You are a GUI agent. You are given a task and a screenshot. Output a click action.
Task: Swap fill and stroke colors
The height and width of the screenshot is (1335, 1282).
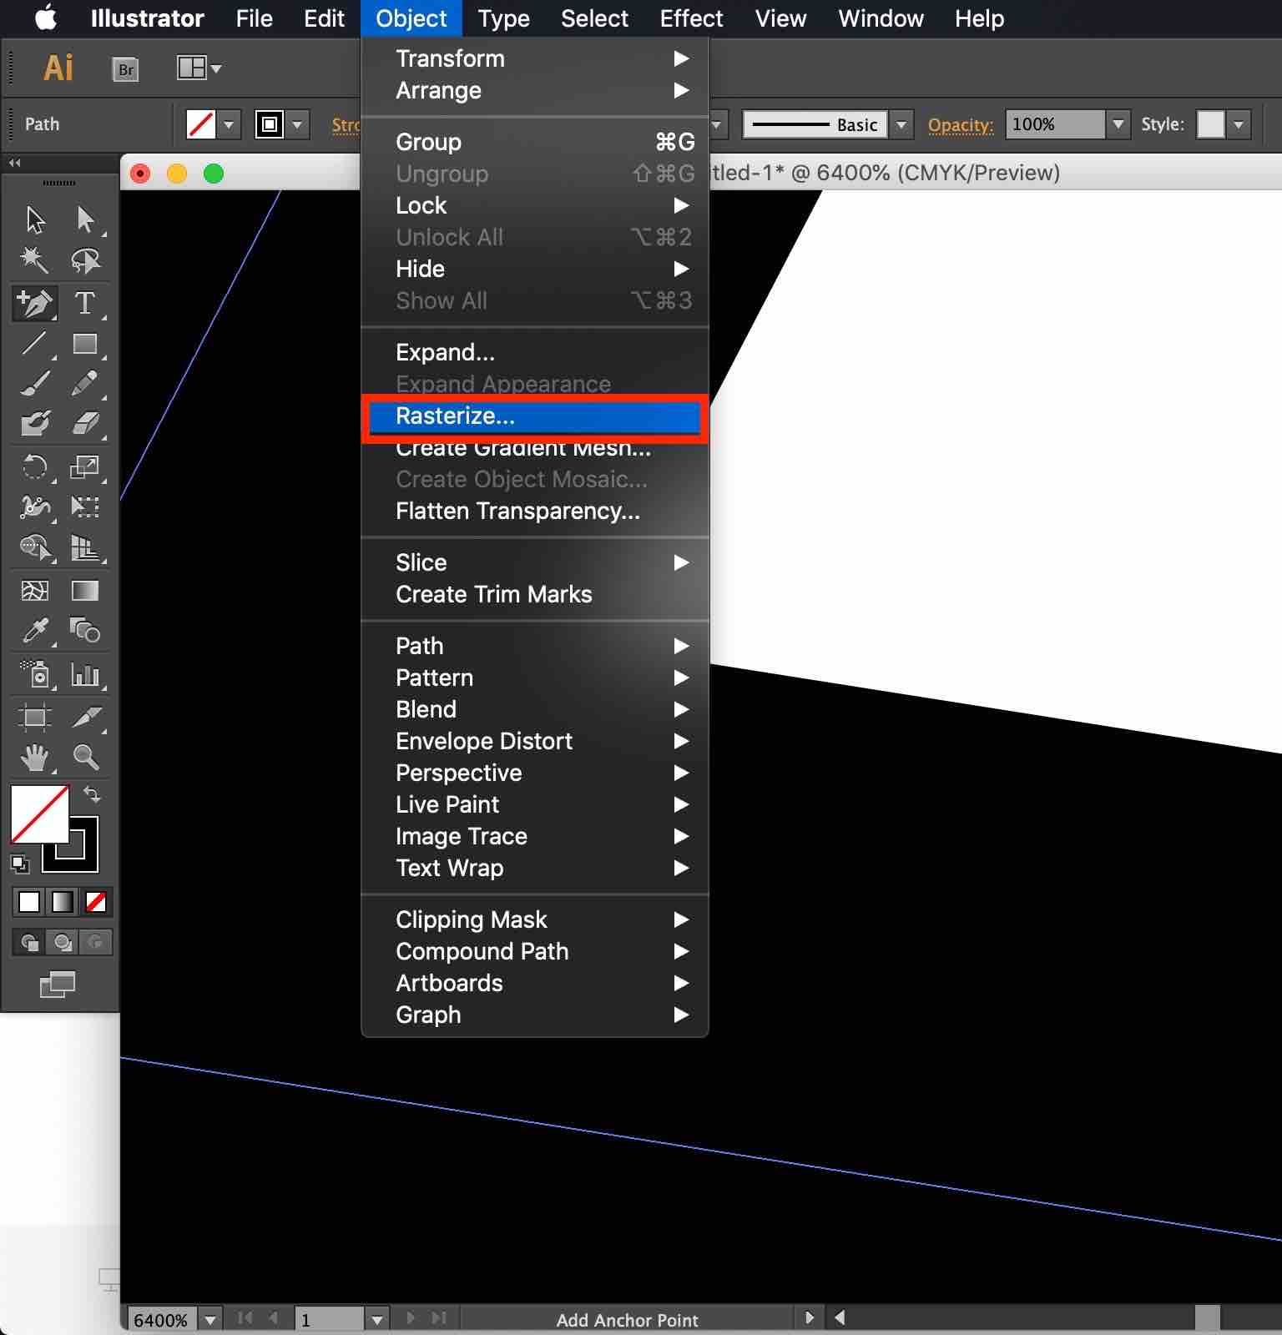[x=93, y=794]
